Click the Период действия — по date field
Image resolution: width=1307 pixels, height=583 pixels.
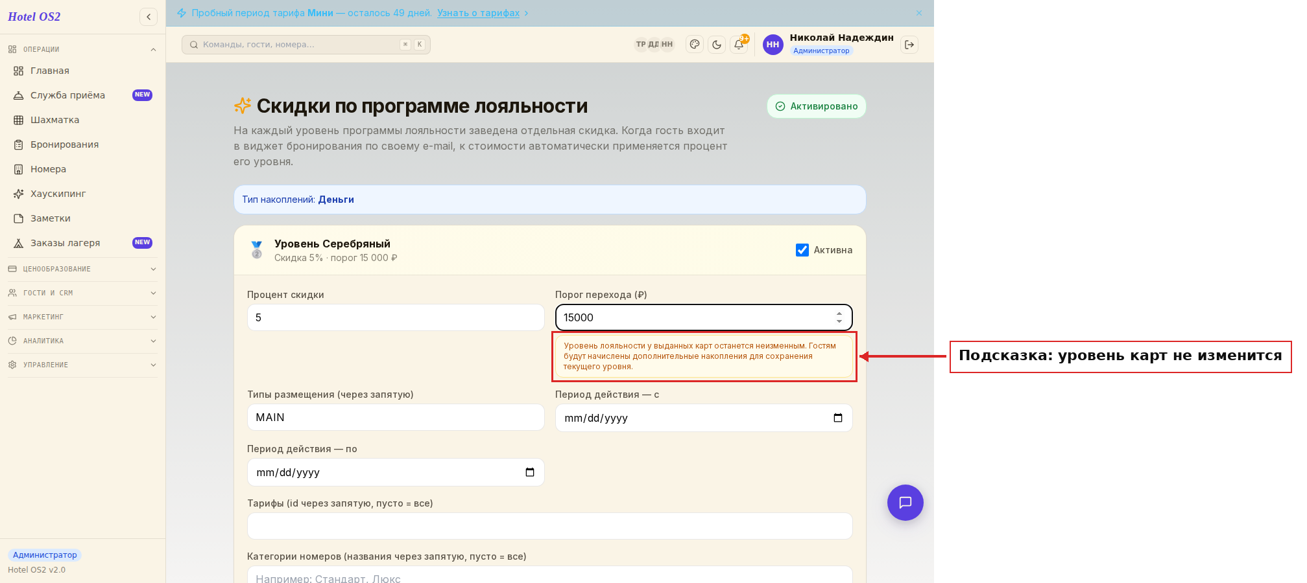[x=396, y=472]
